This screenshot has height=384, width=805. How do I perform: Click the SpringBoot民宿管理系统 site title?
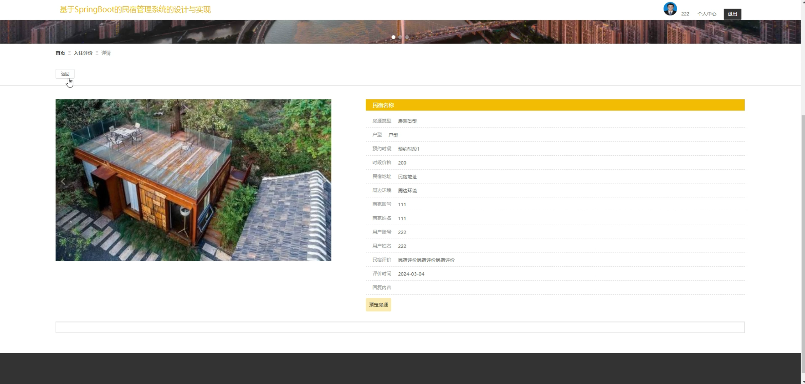click(135, 10)
